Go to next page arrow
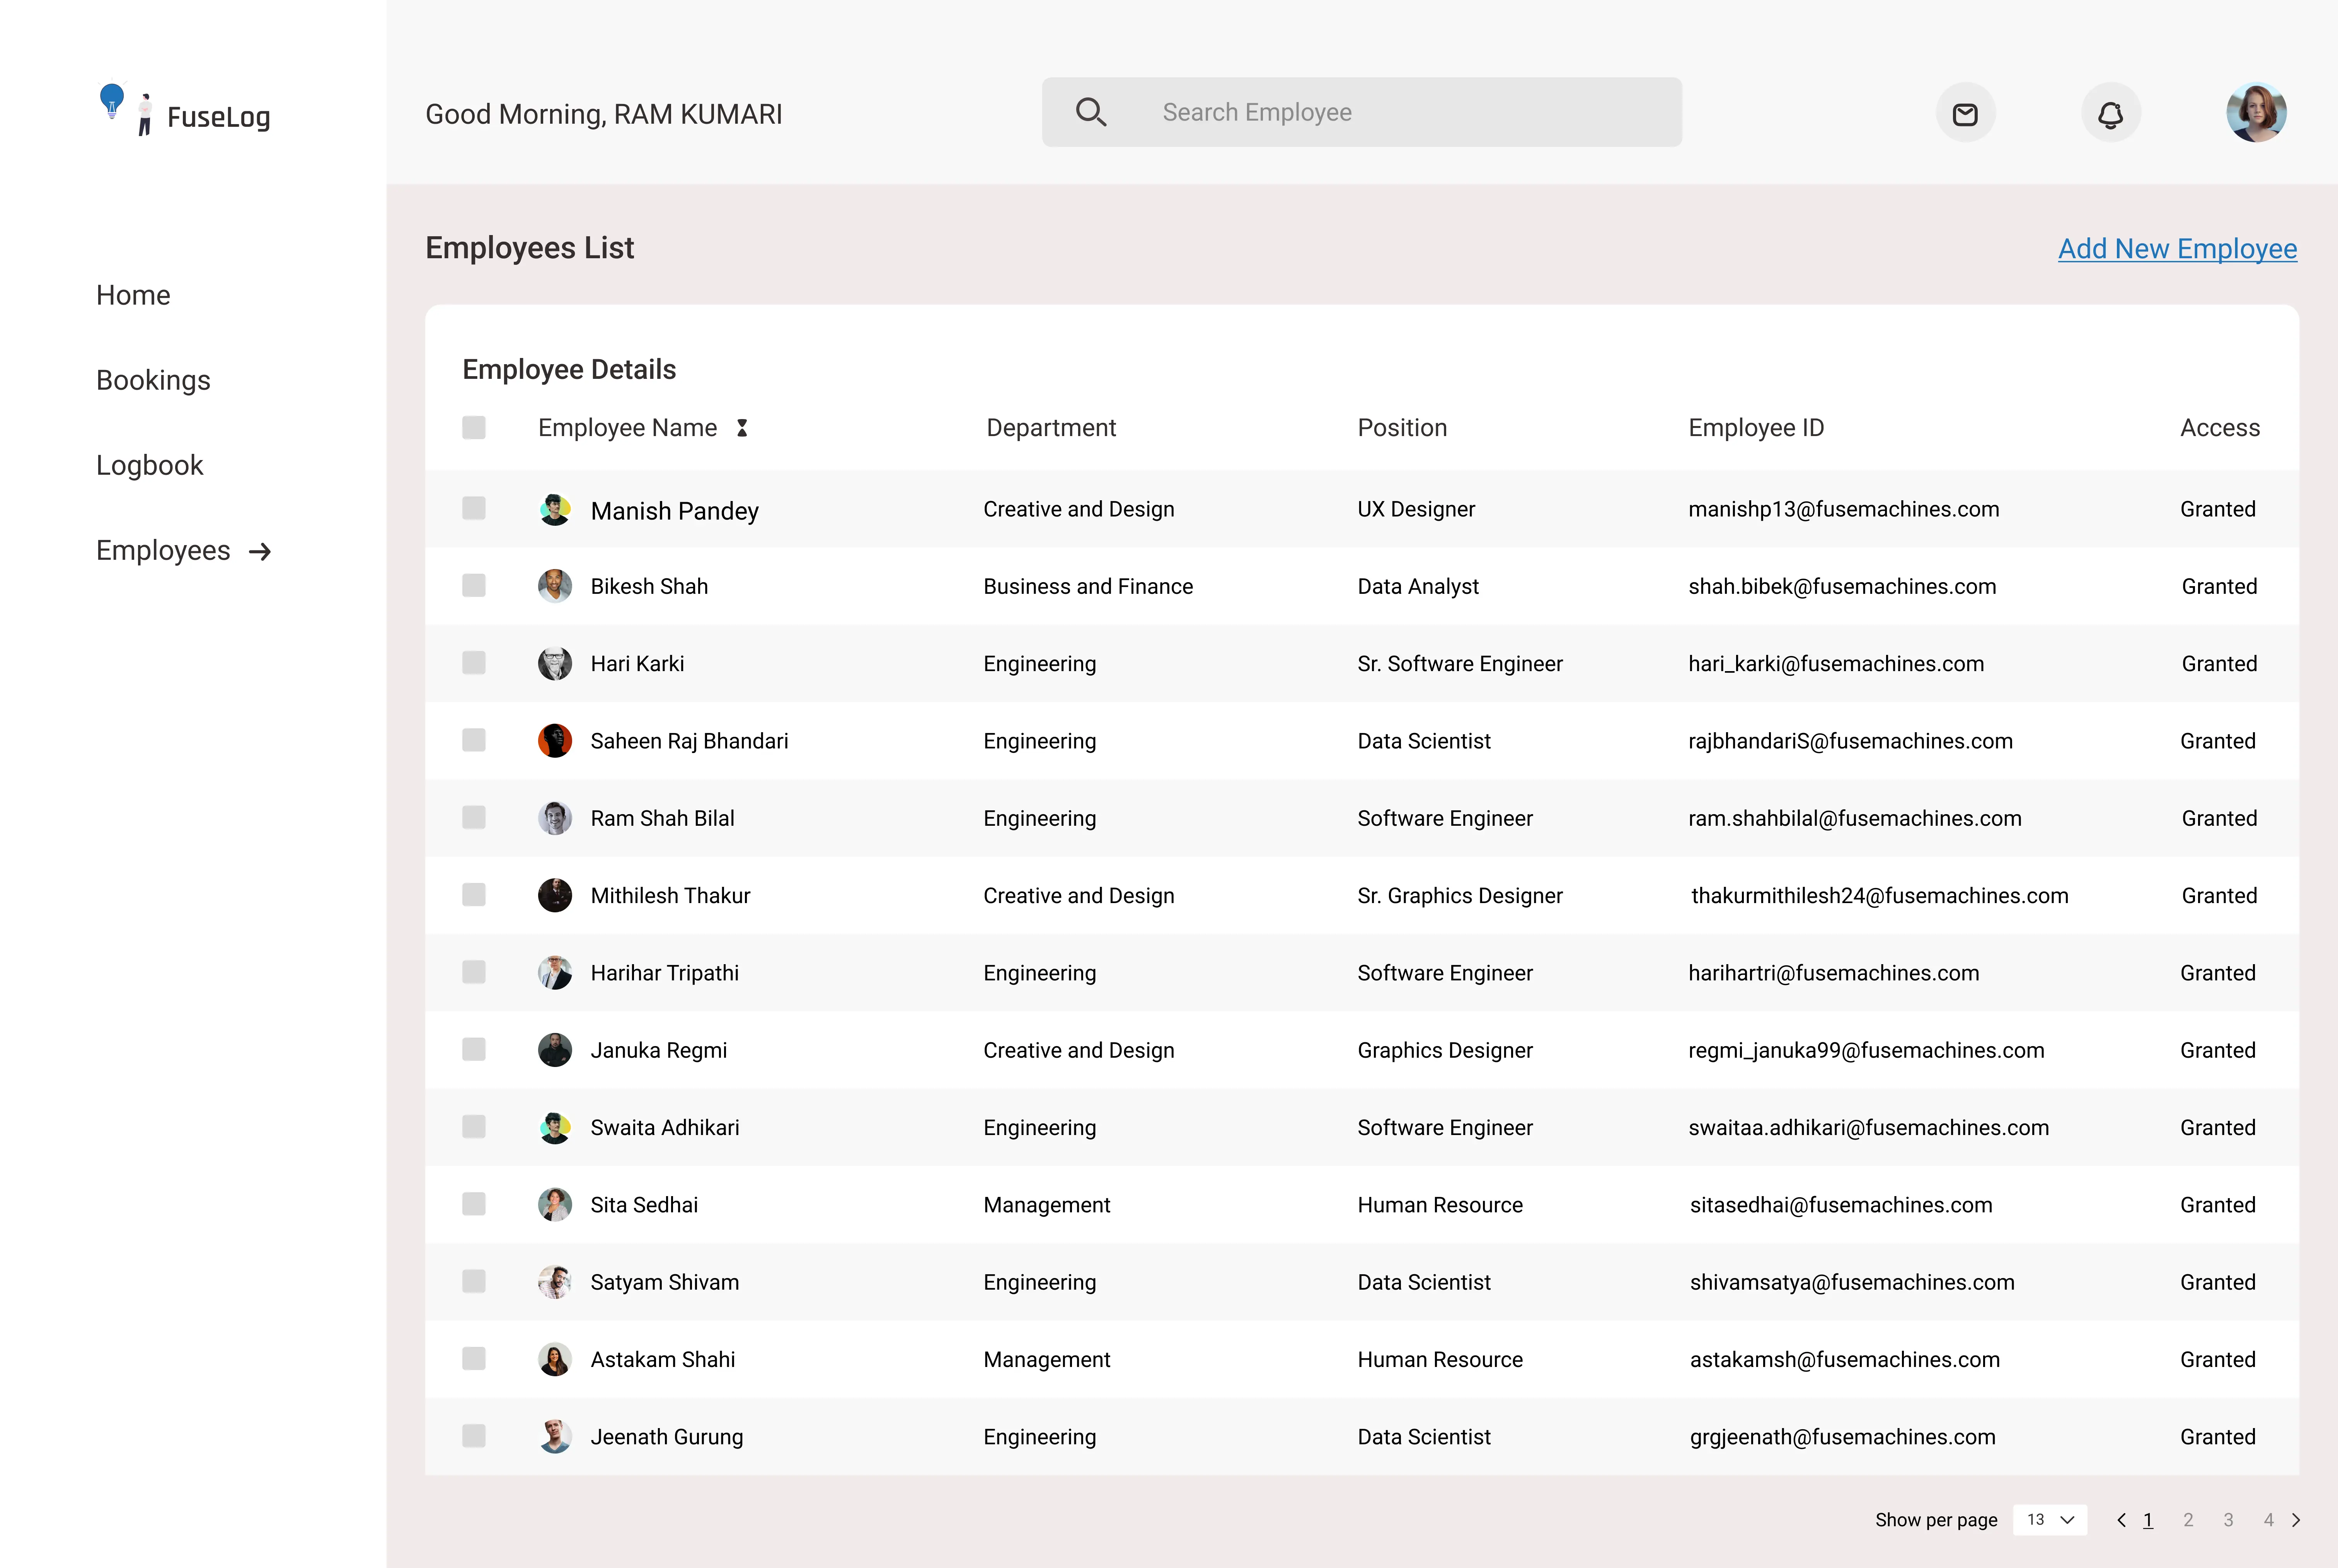 coord(2296,1520)
